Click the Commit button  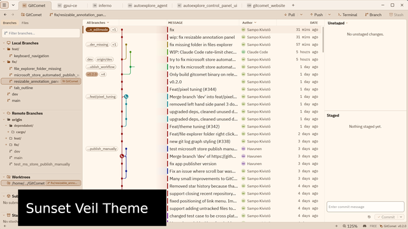(386, 217)
